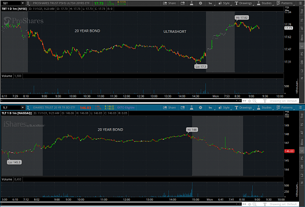Toggle DB side tab on TBT chart
This screenshot has width=305, height=207.
(x=302, y=62)
